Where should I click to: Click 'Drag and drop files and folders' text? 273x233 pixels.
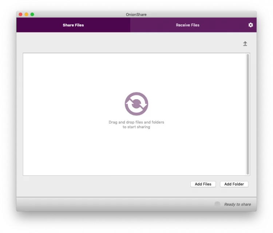(136, 122)
